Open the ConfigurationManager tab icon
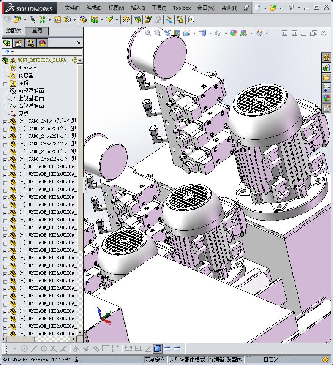This screenshot has height=365, width=333. coord(30,43)
